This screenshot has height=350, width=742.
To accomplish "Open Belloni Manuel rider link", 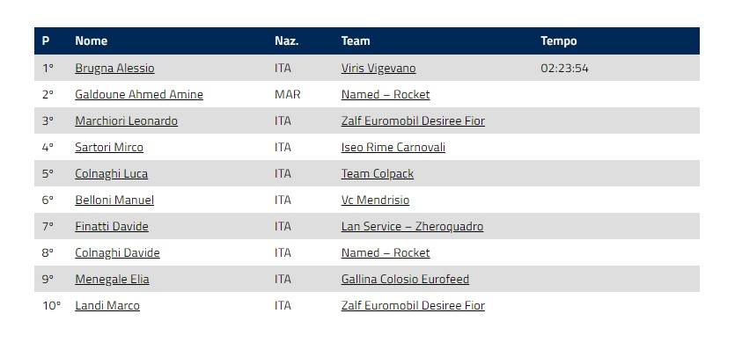I will pyautogui.click(x=114, y=201).
